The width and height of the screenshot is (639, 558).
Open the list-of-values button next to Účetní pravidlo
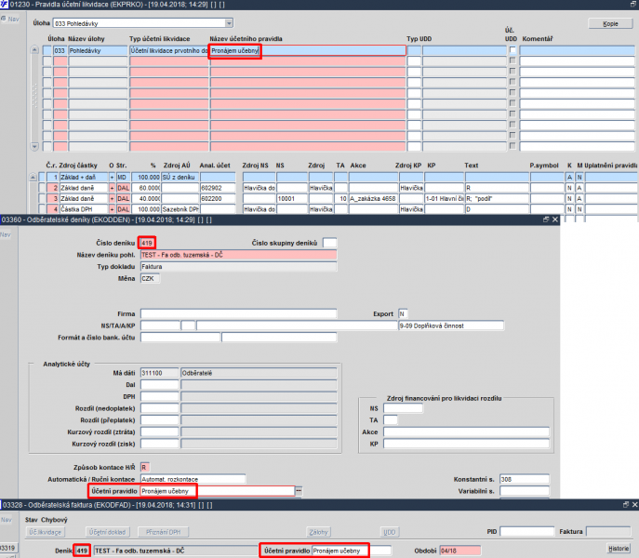point(299,491)
